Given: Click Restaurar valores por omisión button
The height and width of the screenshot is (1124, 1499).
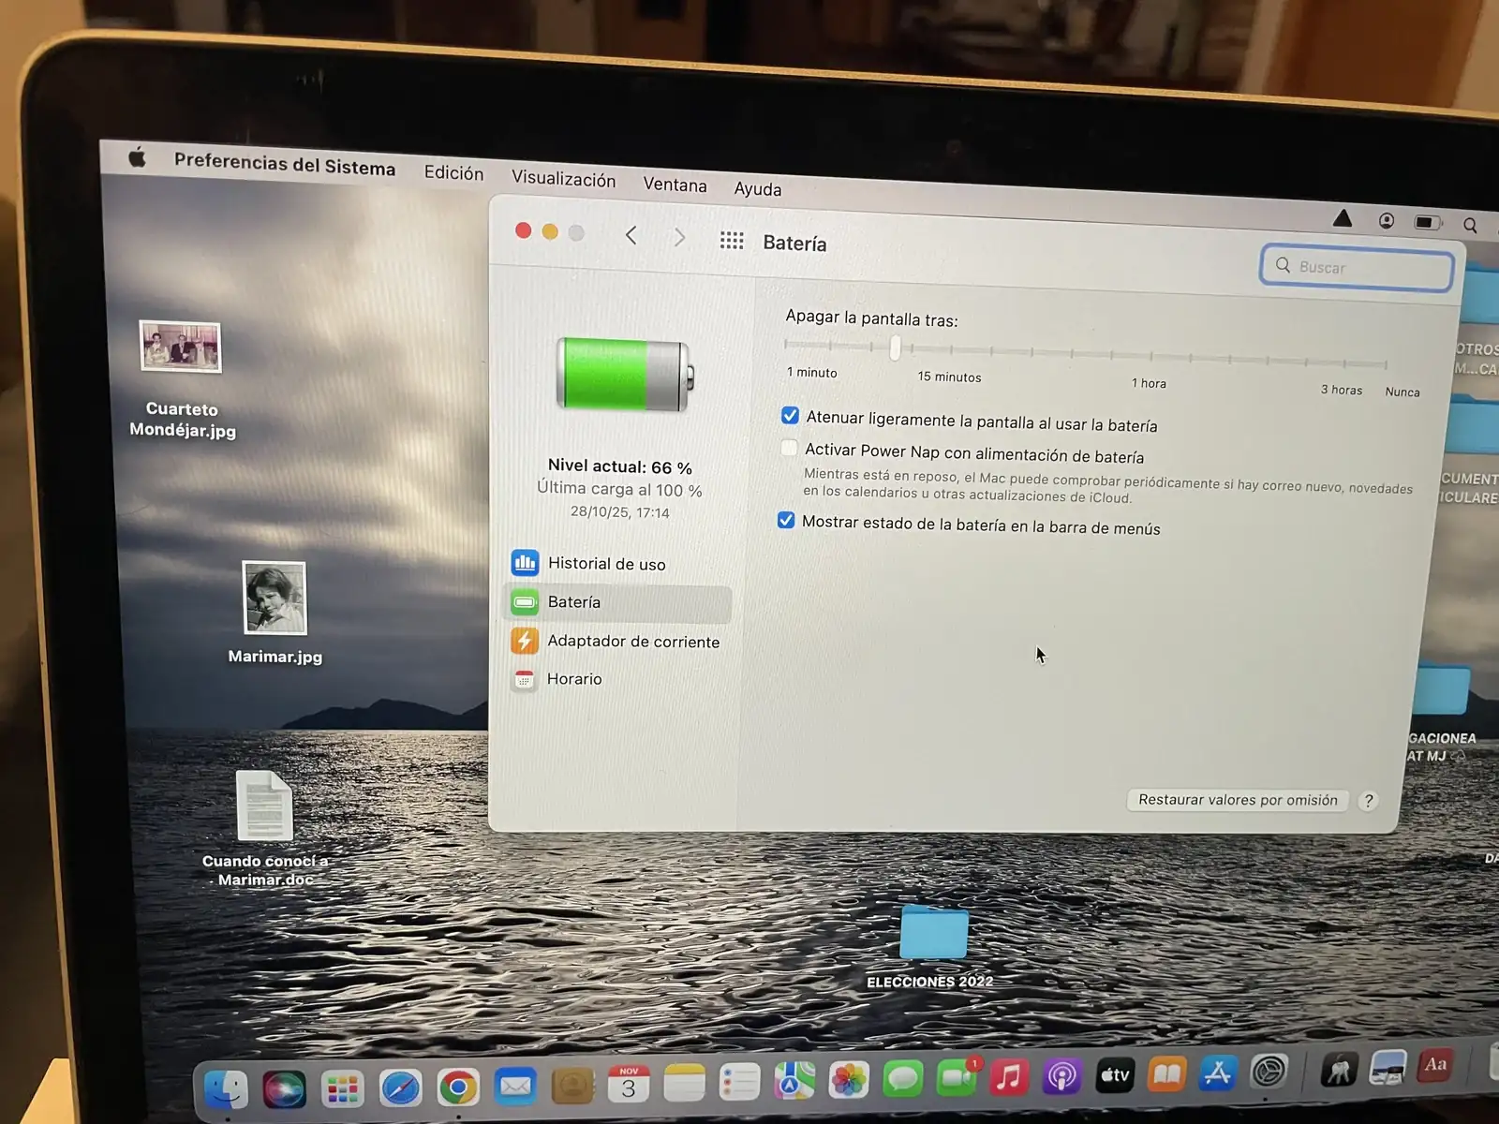Looking at the screenshot, I should (x=1238, y=800).
